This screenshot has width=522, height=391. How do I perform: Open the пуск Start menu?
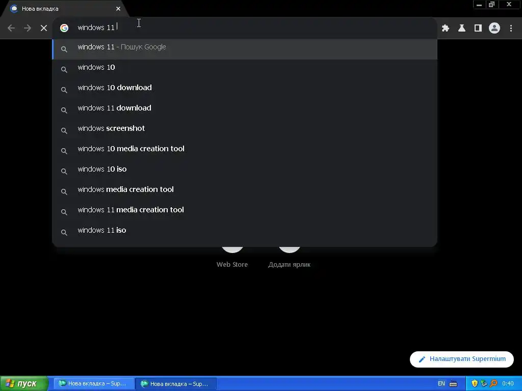click(23, 383)
